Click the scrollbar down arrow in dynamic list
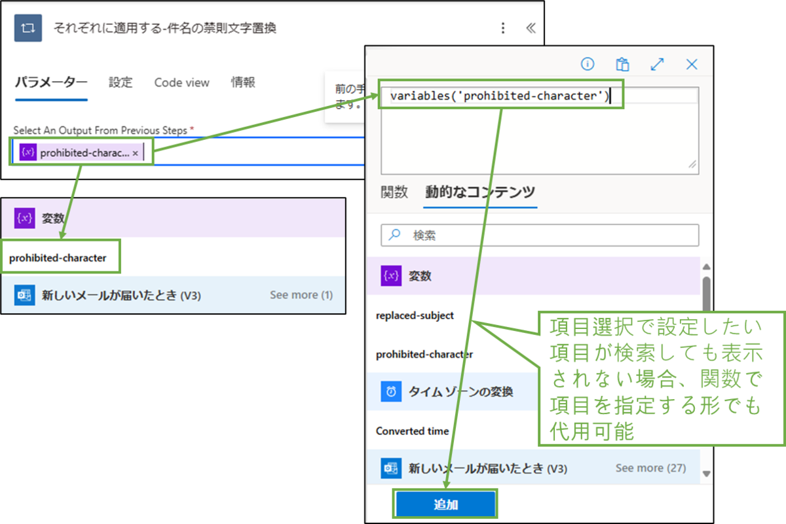The height and width of the screenshot is (524, 786). tap(706, 474)
